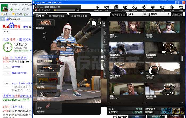Screen dimensions: 186x118
Task: Open the 战队 clan icon
Action: (153, 7)
